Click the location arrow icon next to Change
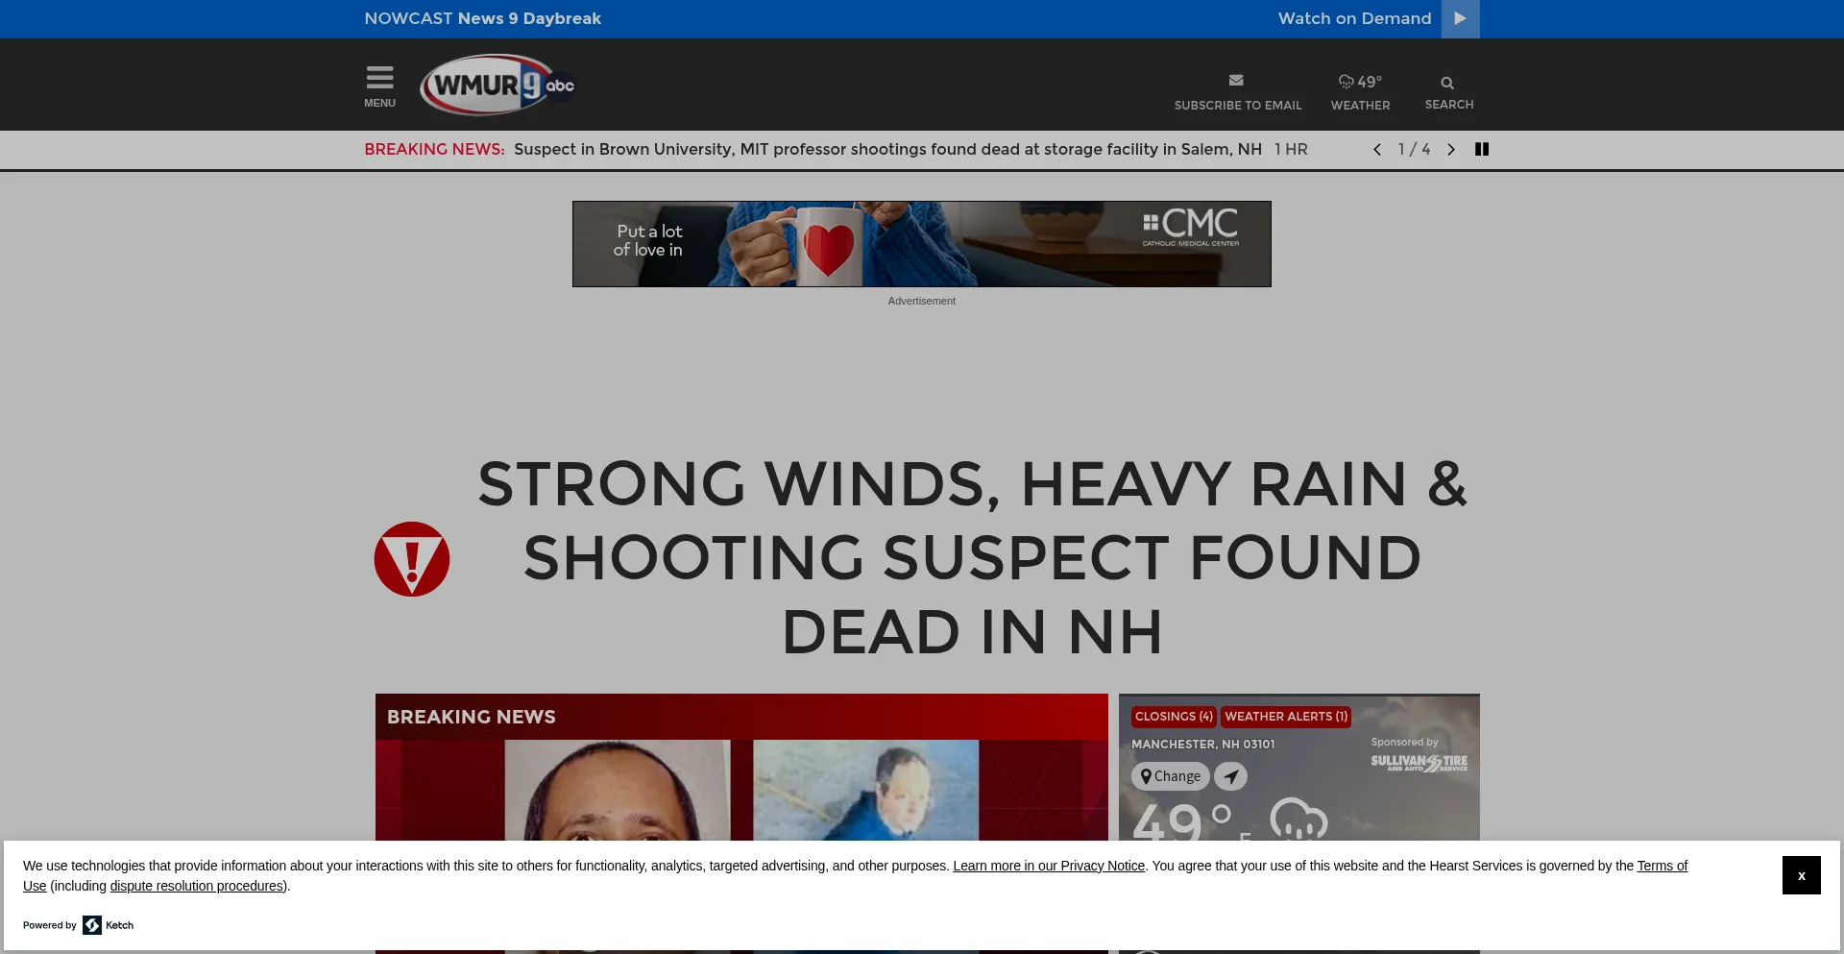Screen dimensions: 1844x954 click(1230, 775)
